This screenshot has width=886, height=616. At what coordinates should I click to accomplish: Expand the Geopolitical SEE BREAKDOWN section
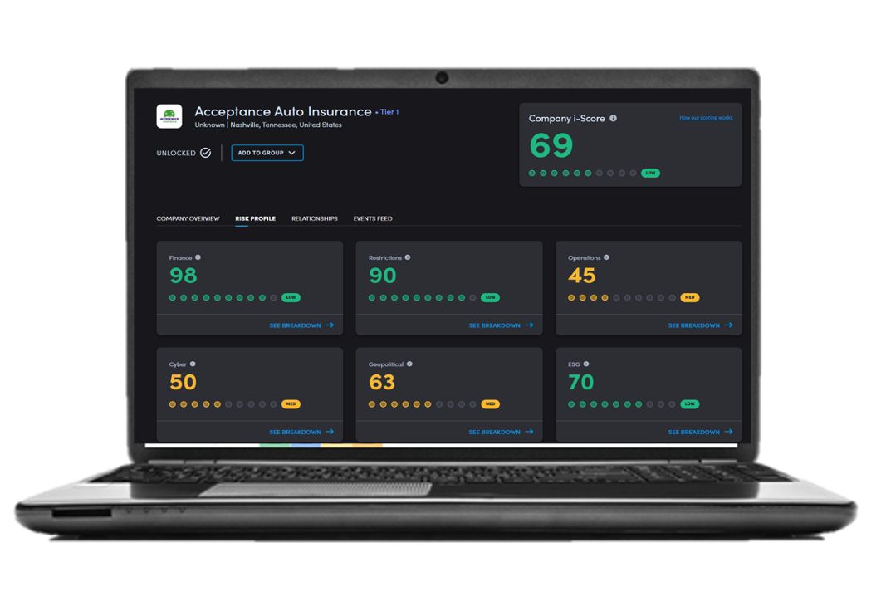[493, 432]
